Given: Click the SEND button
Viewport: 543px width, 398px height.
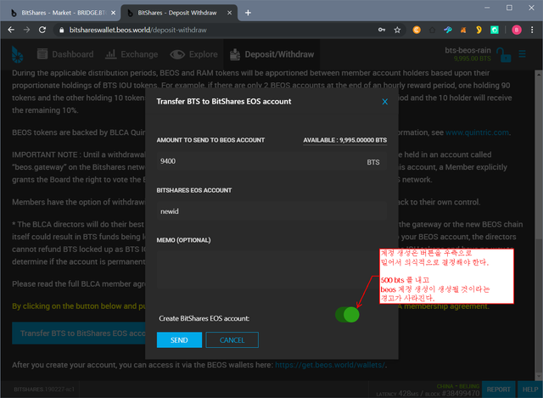Looking at the screenshot, I should (179, 339).
